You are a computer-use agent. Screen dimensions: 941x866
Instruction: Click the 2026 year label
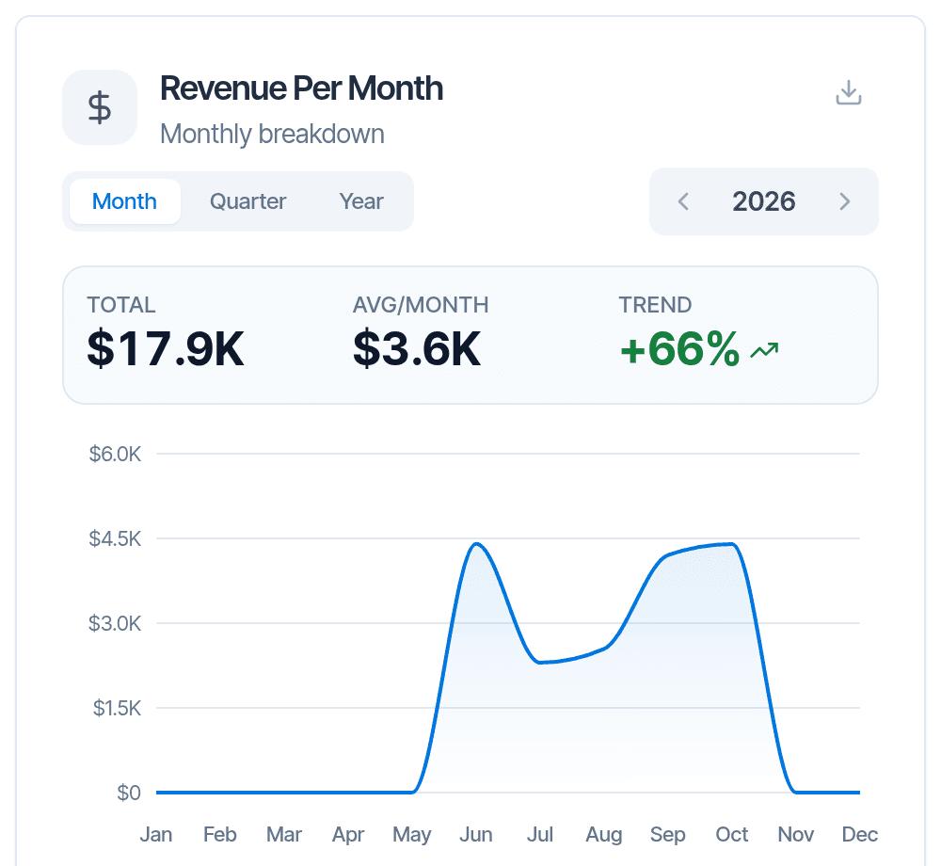pos(763,201)
